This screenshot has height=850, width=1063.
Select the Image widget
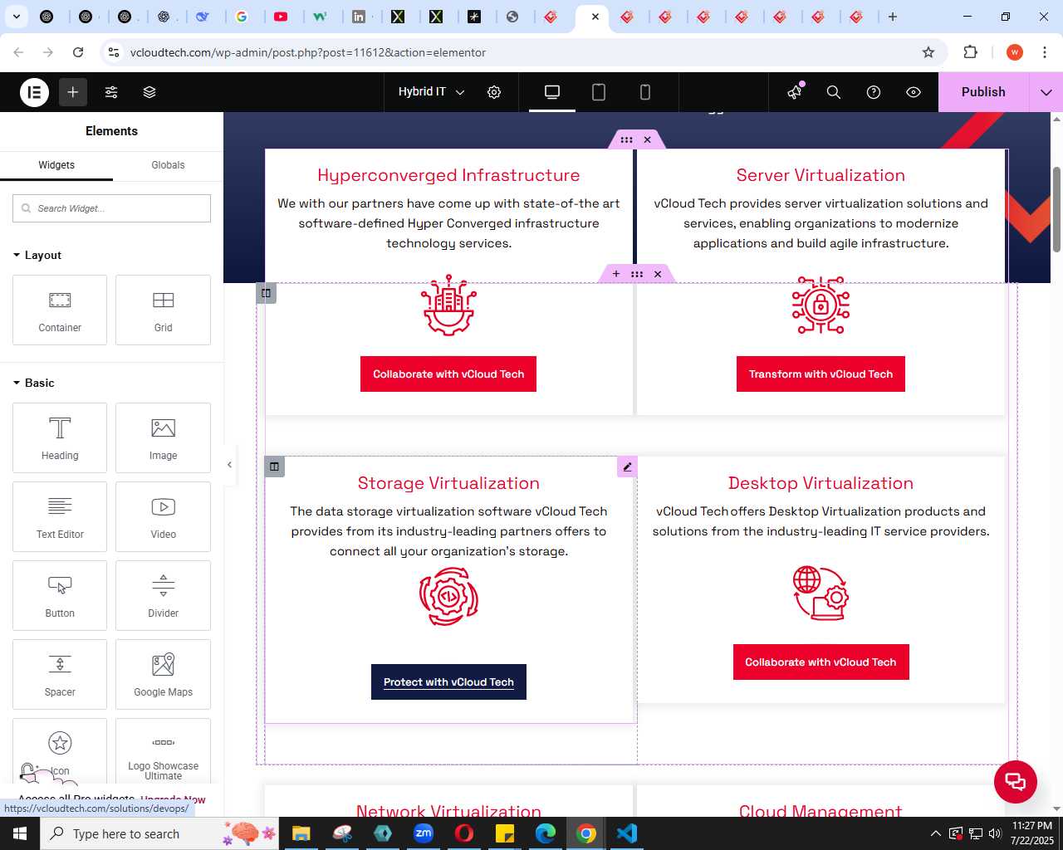coord(163,437)
